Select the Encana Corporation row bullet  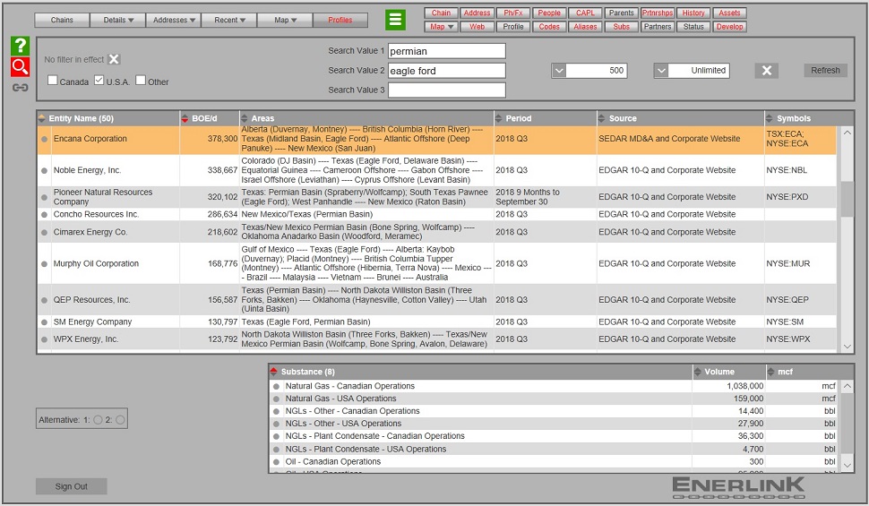pyautogui.click(x=44, y=139)
